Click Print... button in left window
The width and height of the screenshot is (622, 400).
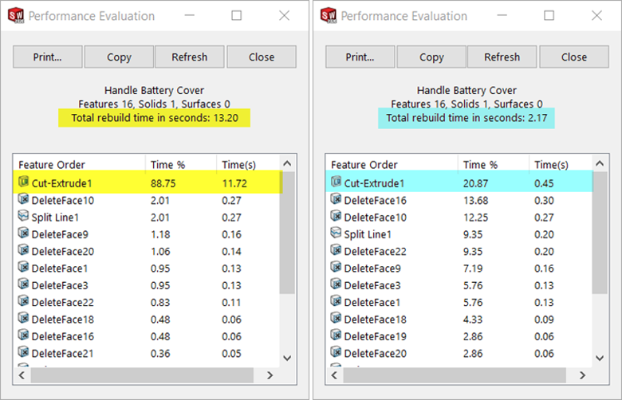coord(48,57)
